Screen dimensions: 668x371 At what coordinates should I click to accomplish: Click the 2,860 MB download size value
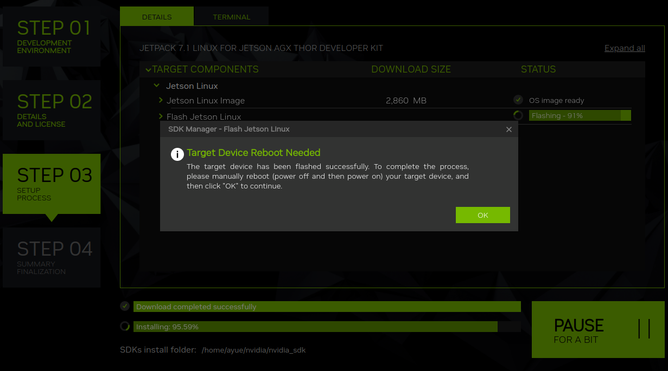point(406,101)
